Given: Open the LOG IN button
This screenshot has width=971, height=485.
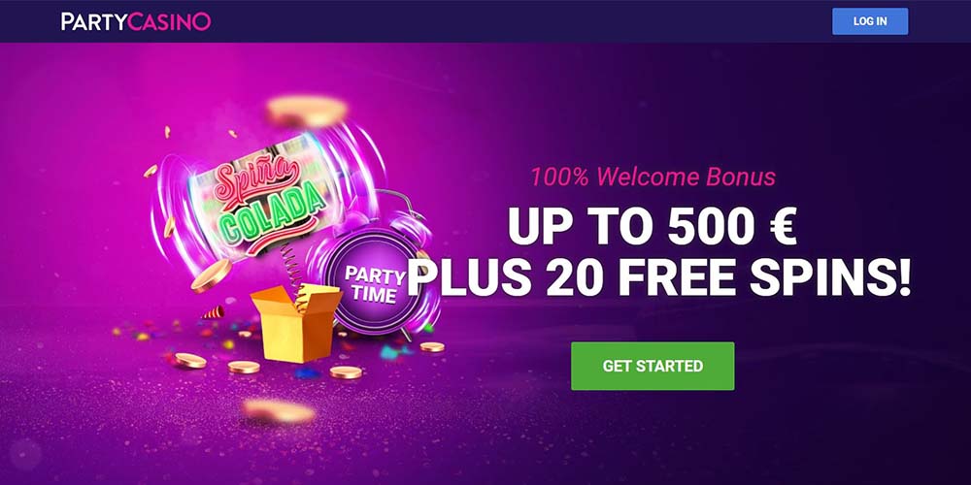Looking at the screenshot, I should 870,21.
